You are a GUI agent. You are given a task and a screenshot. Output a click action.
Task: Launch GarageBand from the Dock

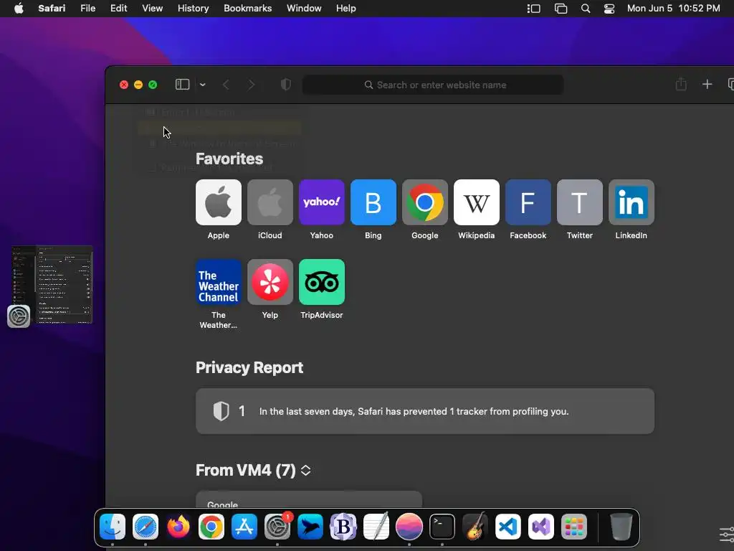[x=475, y=527]
